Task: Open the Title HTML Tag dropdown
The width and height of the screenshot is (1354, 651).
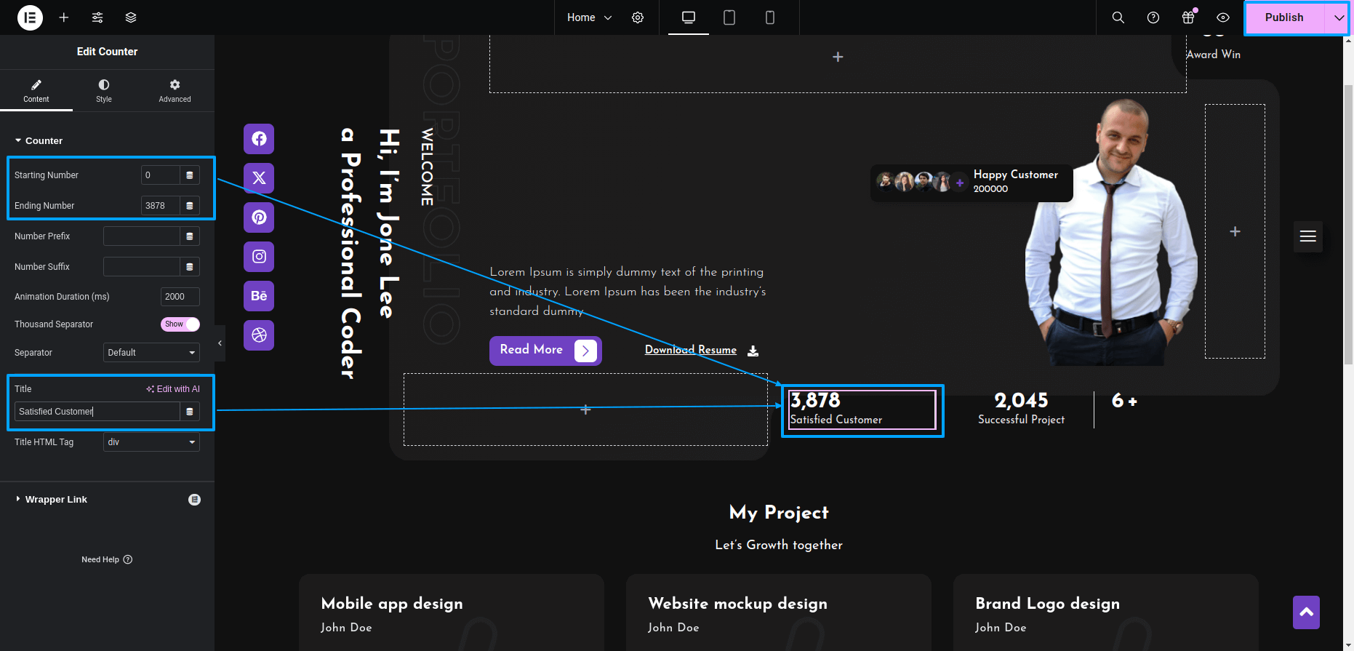Action: (x=151, y=442)
